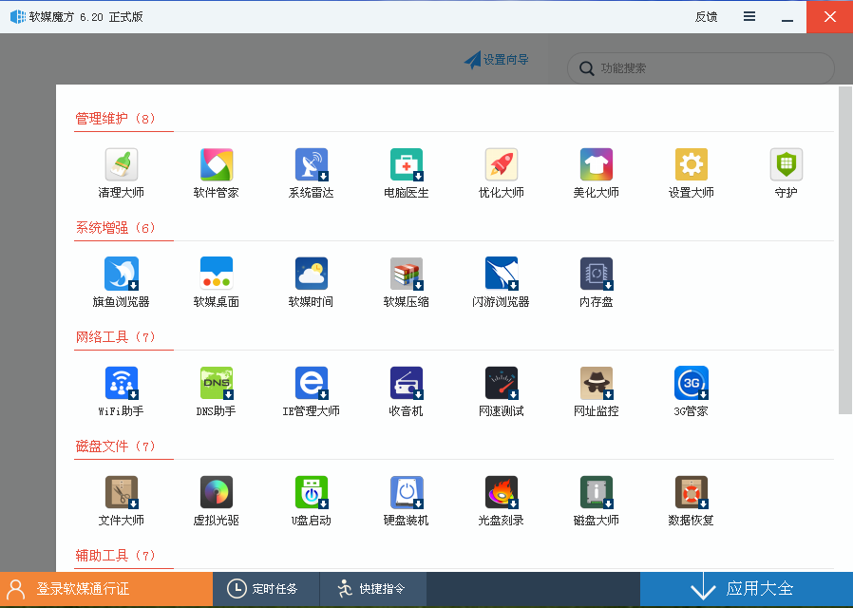Click the 反馈 feedback link
The height and width of the screenshot is (608, 853).
(x=706, y=17)
